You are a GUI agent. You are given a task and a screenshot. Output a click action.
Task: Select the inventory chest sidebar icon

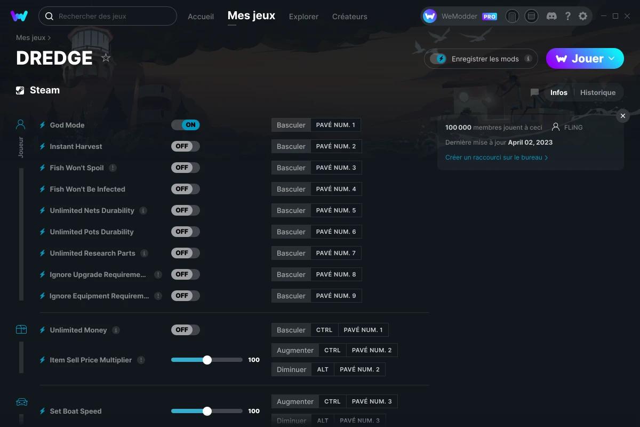tap(21, 330)
